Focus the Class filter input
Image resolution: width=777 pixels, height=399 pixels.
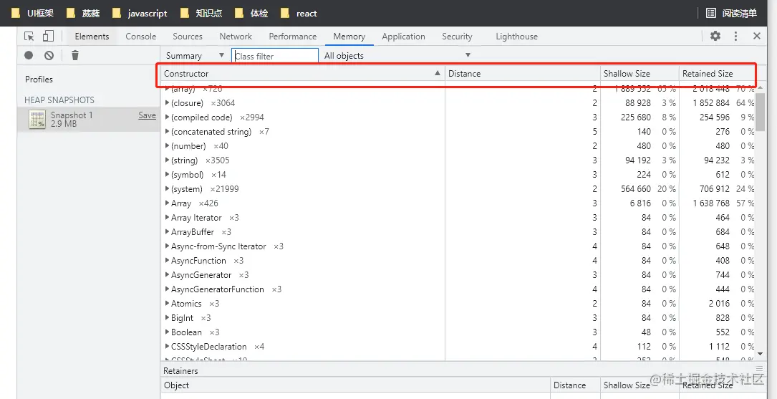click(x=275, y=56)
